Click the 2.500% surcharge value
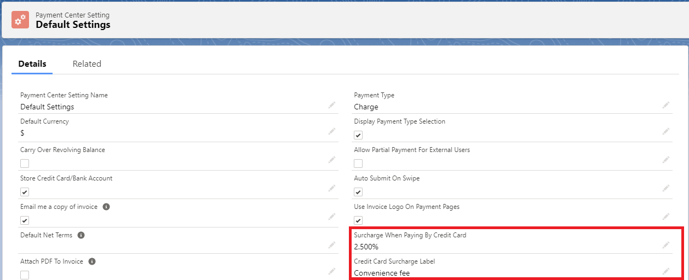Screen dimensions: 689x280 click(x=366, y=247)
